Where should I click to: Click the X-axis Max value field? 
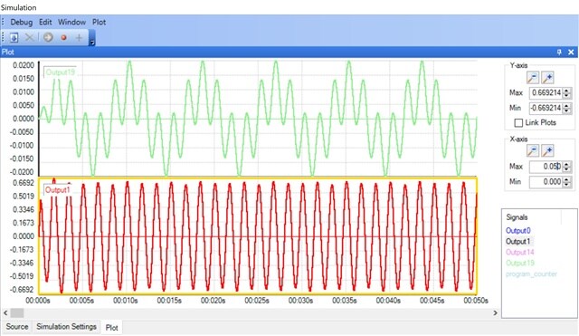pyautogui.click(x=546, y=167)
